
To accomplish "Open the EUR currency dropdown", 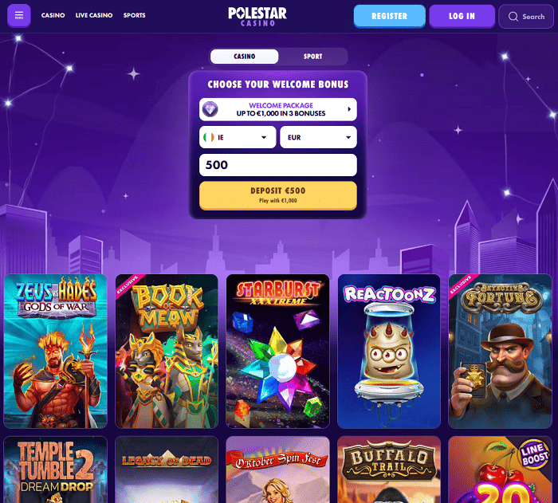I will click(x=318, y=137).
